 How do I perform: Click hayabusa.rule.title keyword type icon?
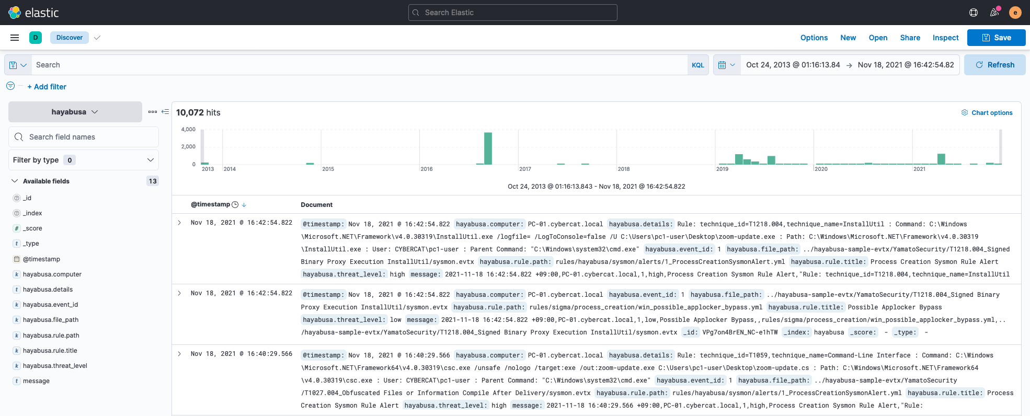tap(17, 351)
